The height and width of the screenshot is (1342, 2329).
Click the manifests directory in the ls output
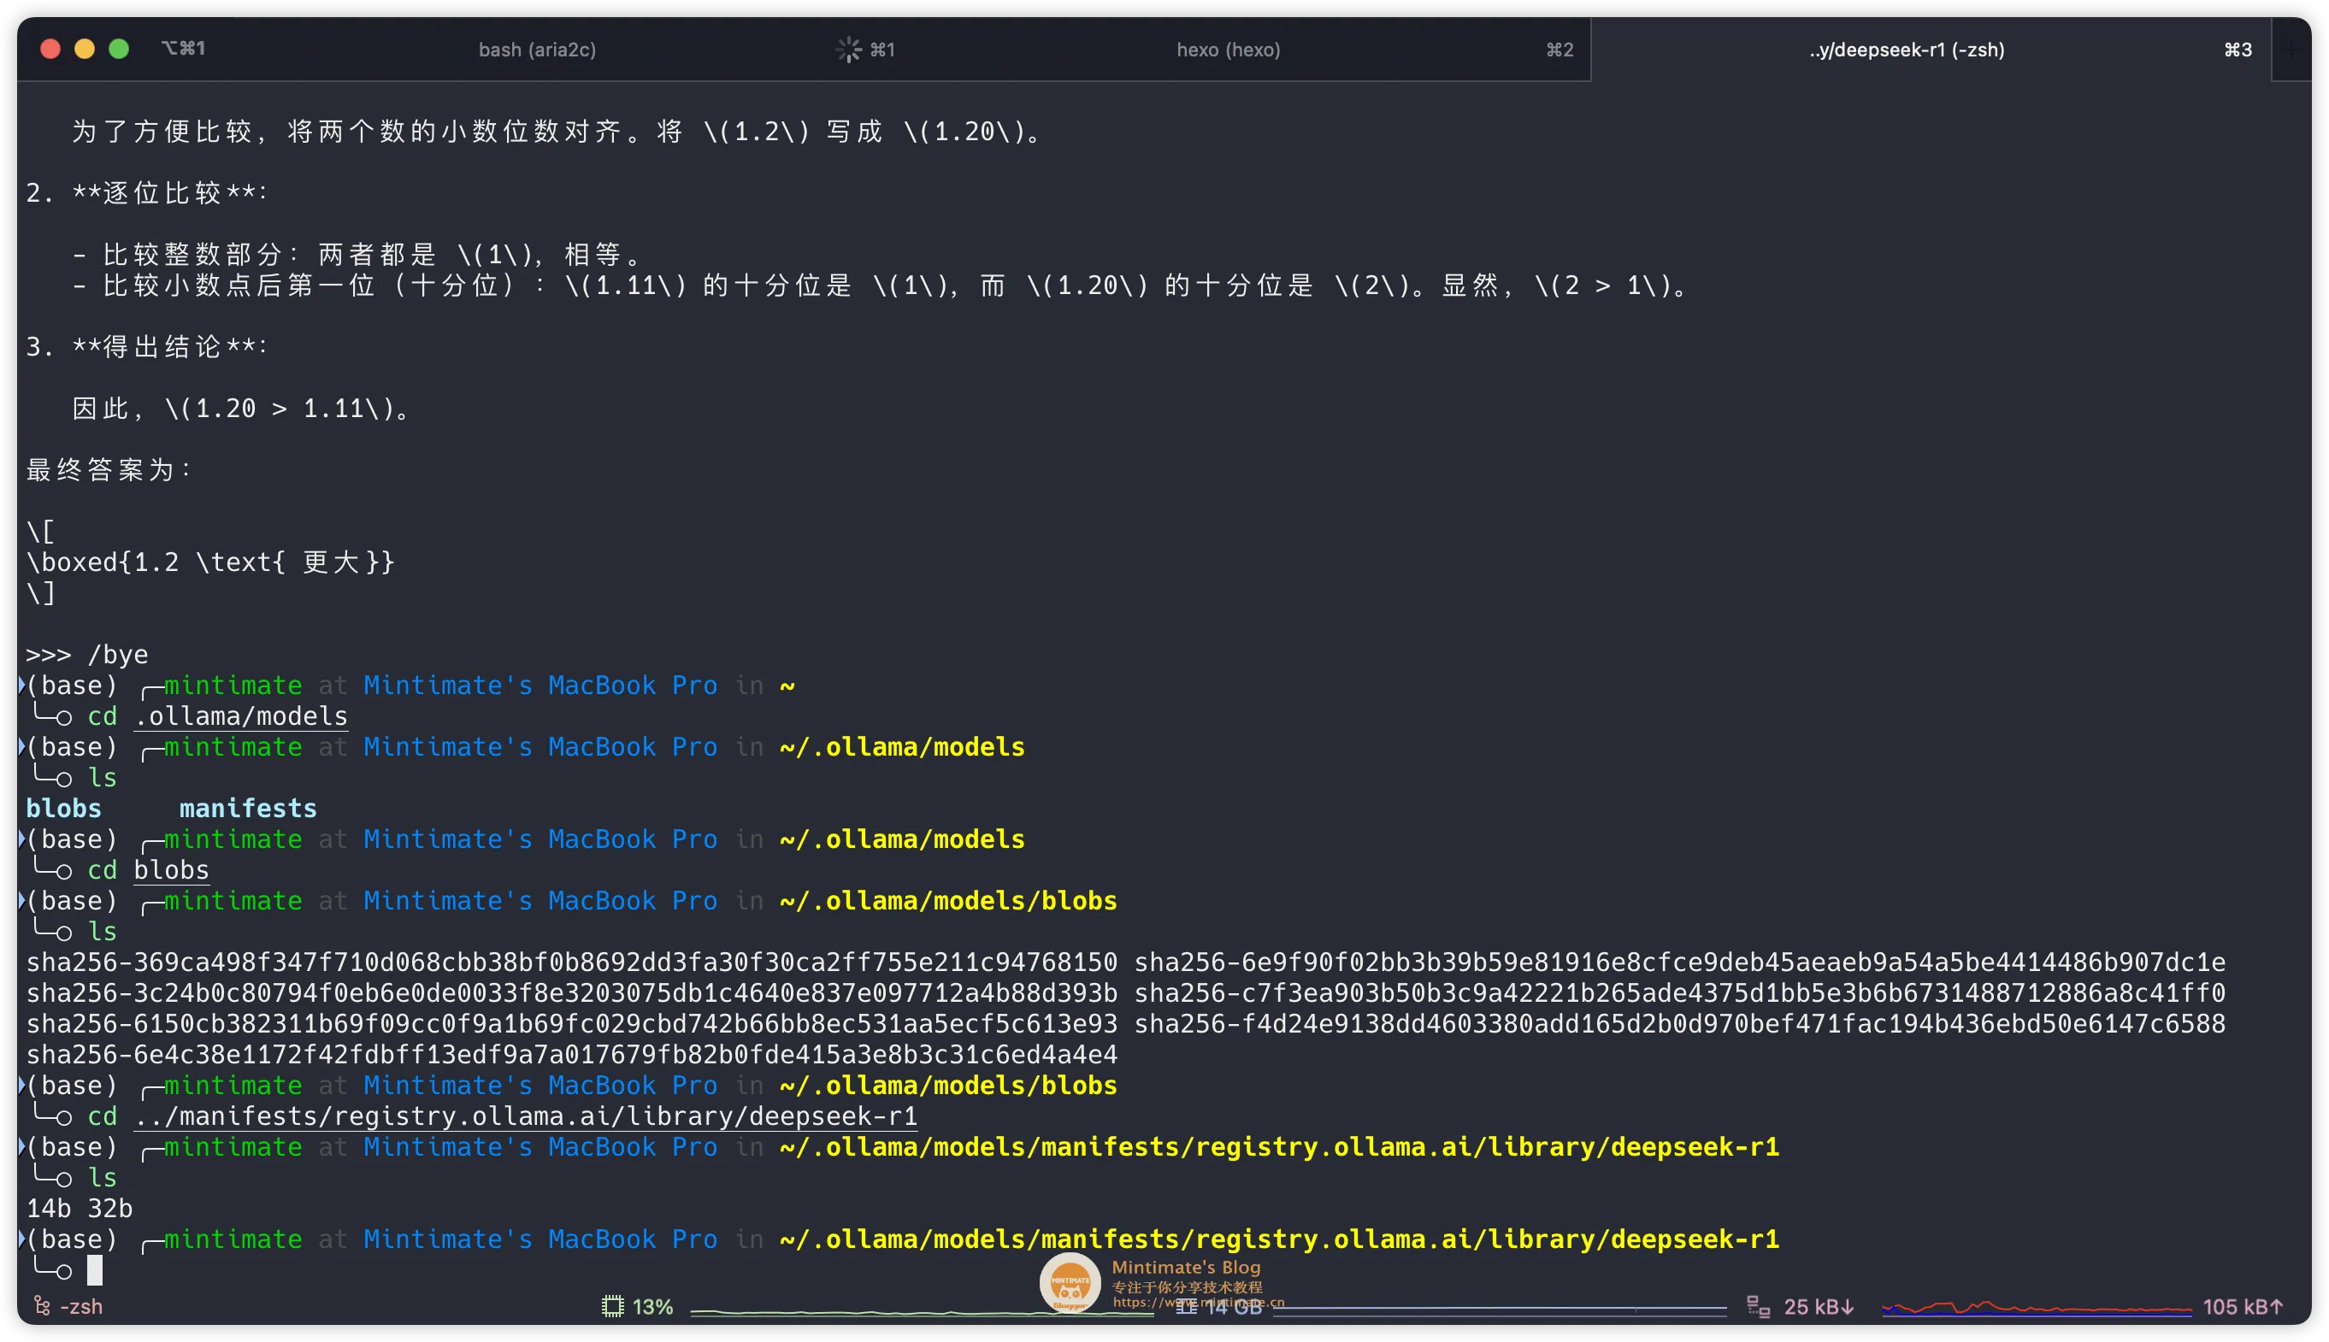248,809
